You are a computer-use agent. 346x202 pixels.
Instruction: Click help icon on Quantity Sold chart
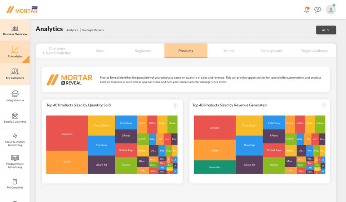[175, 105]
